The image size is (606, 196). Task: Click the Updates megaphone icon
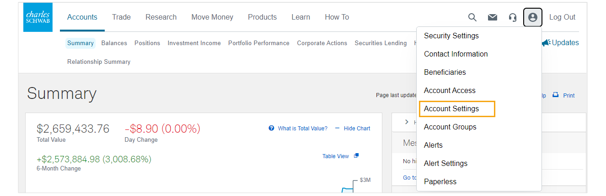(x=546, y=43)
